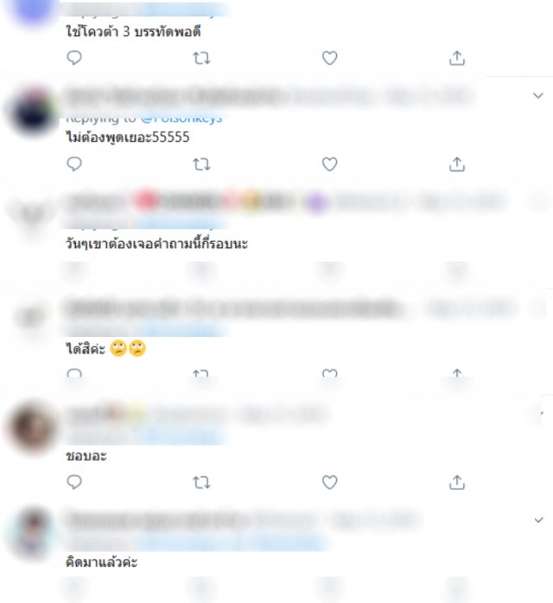Screen dimensions: 553x603
Task: Reply to the "ใช้โควต้า 3 บรรทัดพอดี" tweet
Action: point(74,58)
